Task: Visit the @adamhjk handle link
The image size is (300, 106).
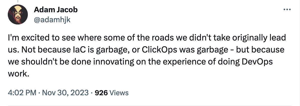Action: pyautogui.click(x=52, y=20)
